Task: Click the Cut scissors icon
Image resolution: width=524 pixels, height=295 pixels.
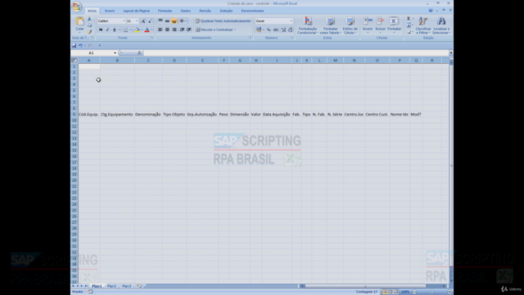Action: click(x=89, y=19)
